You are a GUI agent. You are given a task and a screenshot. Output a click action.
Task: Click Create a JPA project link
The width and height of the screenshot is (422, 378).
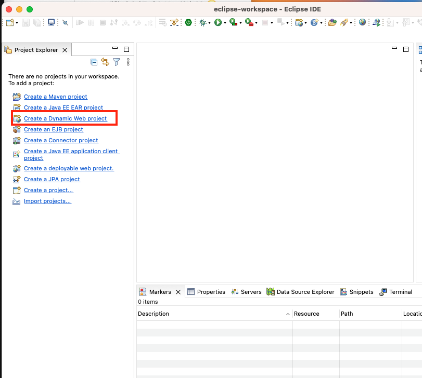pyautogui.click(x=52, y=179)
